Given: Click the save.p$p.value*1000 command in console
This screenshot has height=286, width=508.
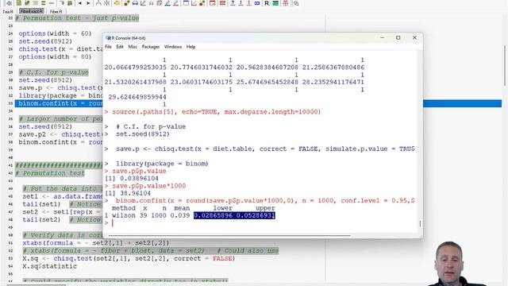Looking at the screenshot, I should pos(149,186).
